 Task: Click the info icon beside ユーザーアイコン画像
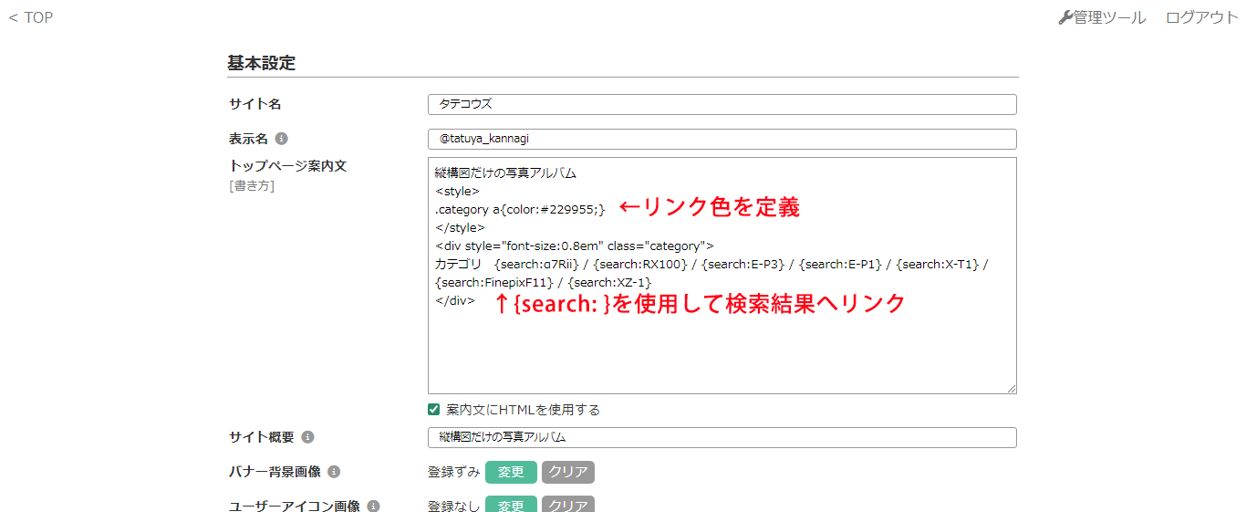(x=373, y=506)
